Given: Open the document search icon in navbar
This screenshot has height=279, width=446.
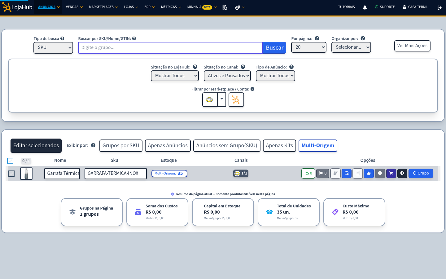Looking at the screenshot, I should tap(225, 7).
